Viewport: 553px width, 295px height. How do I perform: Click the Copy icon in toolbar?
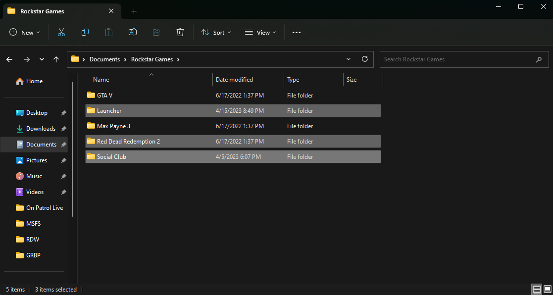(x=85, y=33)
